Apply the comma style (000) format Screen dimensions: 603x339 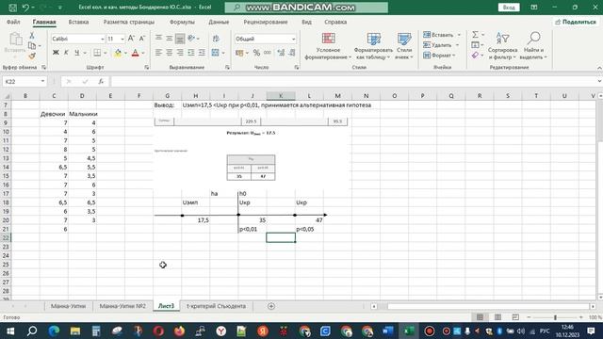tap(268, 53)
